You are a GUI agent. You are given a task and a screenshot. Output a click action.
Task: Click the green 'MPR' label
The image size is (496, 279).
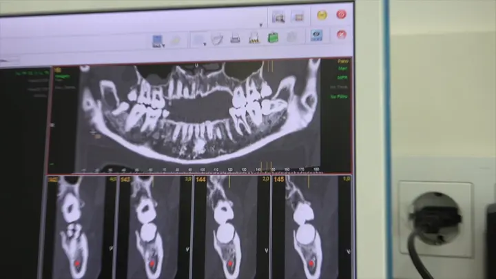point(342,77)
